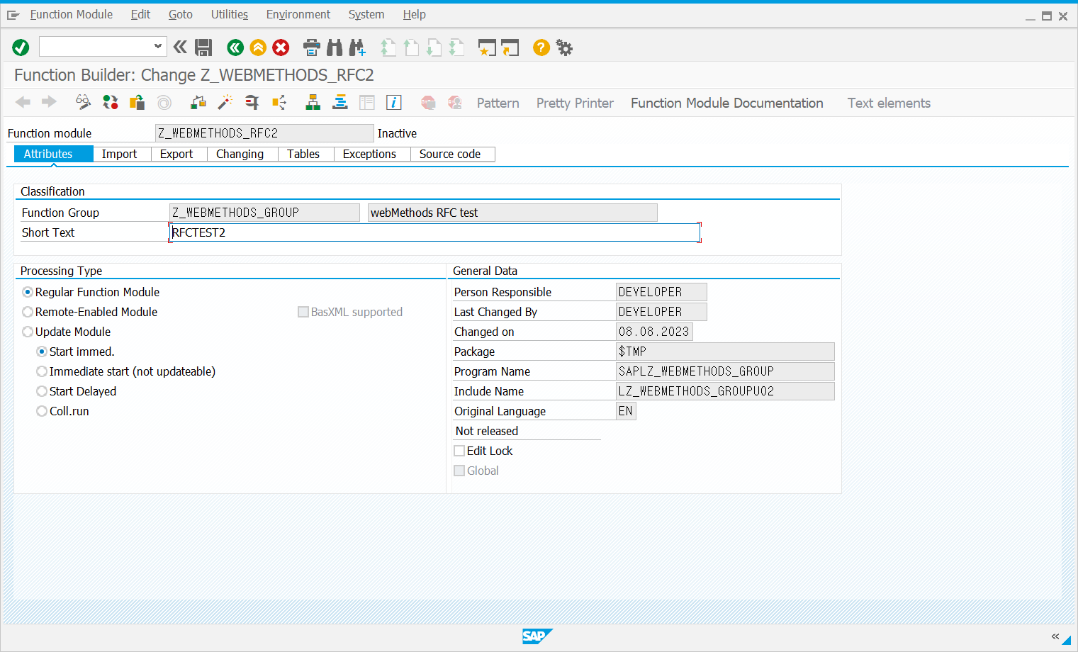Click the yellow Exit up-arrow icon
This screenshot has width=1078, height=652.
(x=258, y=47)
